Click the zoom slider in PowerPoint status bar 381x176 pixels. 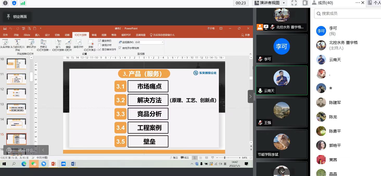tap(225, 158)
